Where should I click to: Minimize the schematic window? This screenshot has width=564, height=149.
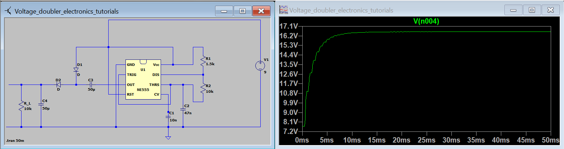(x=224, y=11)
